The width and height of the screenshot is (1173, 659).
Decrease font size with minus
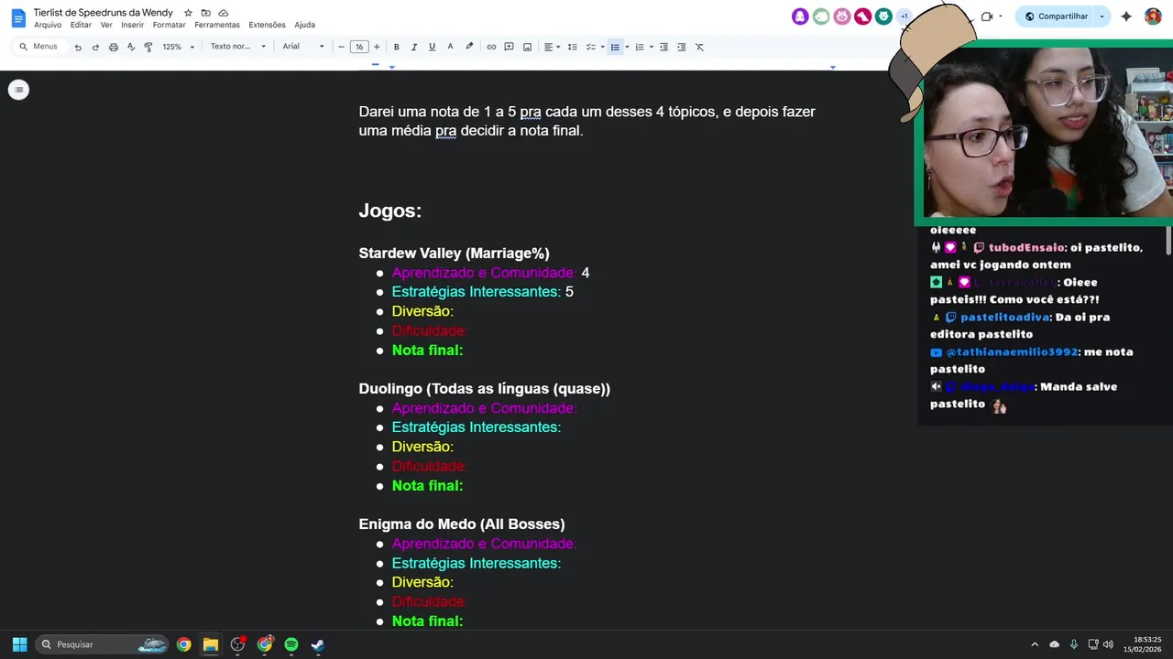[x=342, y=47]
